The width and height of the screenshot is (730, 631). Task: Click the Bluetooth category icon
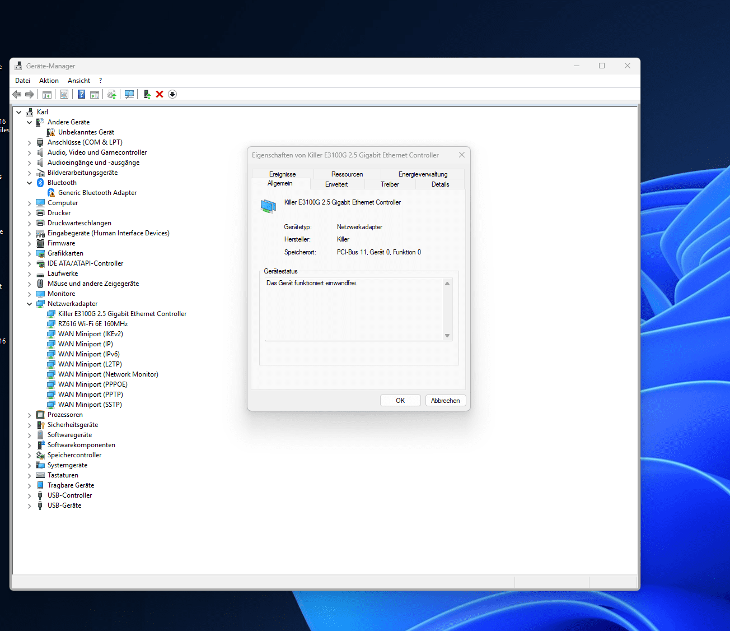tap(40, 183)
